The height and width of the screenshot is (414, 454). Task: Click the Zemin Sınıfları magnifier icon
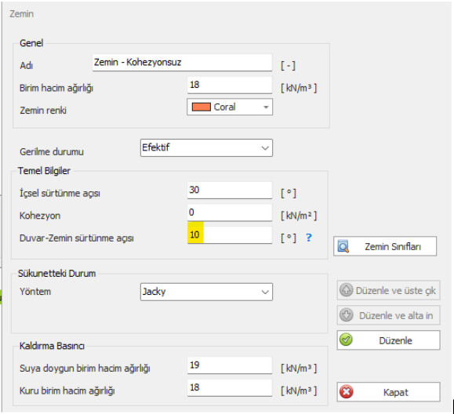[x=343, y=246]
